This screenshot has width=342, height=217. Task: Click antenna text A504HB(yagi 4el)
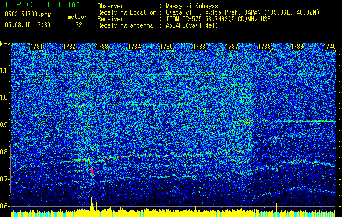click(x=192, y=25)
